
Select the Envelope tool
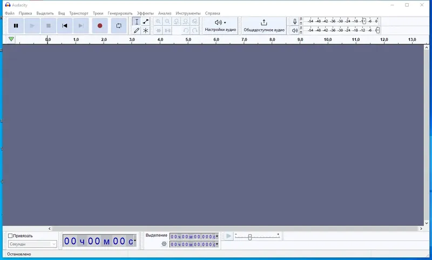146,22
